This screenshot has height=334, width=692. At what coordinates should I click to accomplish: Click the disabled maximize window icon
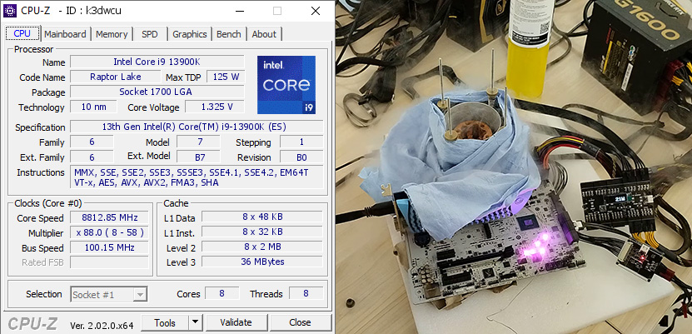click(277, 11)
